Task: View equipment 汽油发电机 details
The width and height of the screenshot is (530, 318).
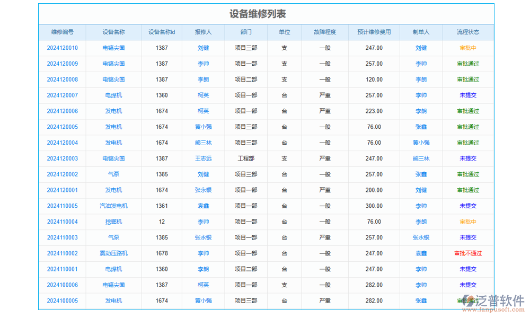Action: (x=114, y=206)
